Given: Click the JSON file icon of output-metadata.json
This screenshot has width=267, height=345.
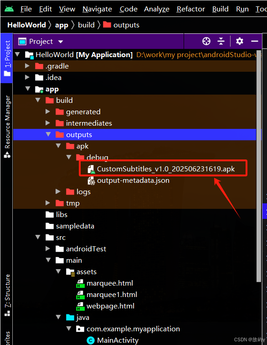Looking at the screenshot, I should tap(91, 180).
